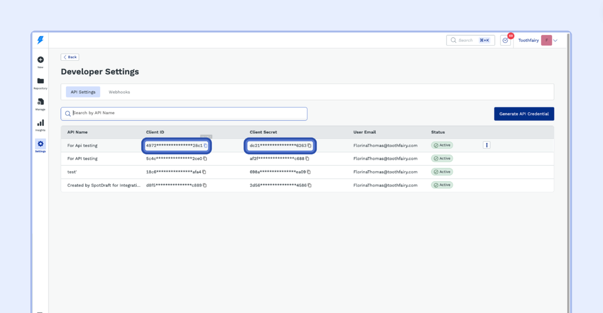Click the SpotDraft lightning logo
Image resolution: width=603 pixels, height=313 pixels.
point(40,40)
